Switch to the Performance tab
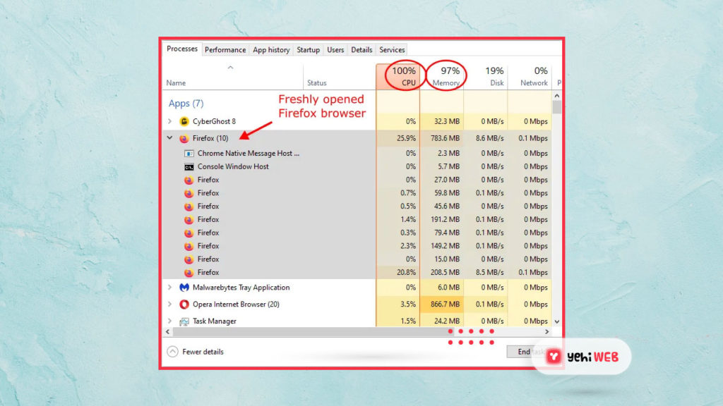 (x=225, y=50)
